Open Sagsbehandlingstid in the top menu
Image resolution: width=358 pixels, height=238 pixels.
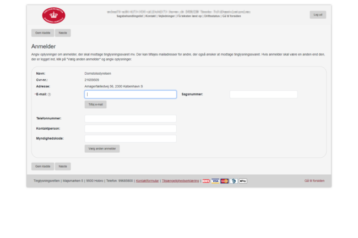(129, 16)
